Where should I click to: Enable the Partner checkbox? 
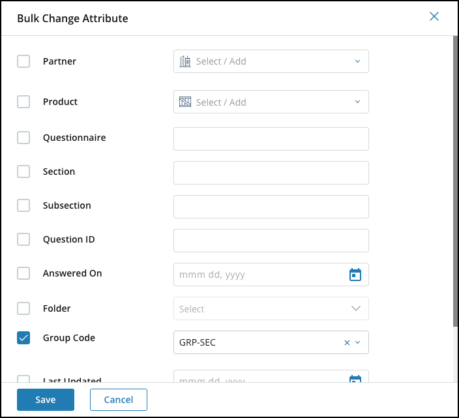[23, 61]
